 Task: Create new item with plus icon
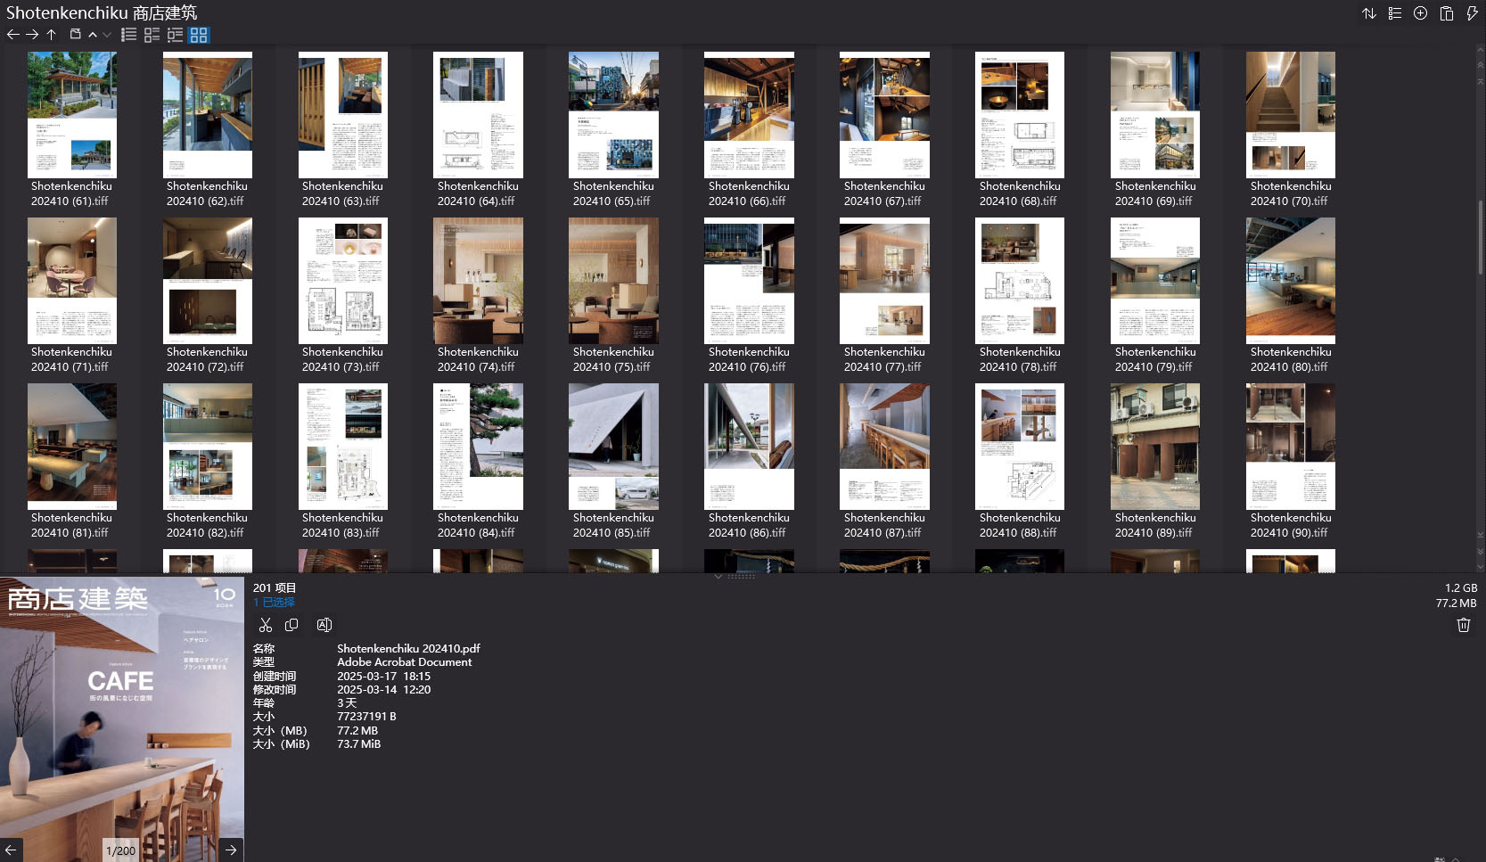pos(1420,13)
